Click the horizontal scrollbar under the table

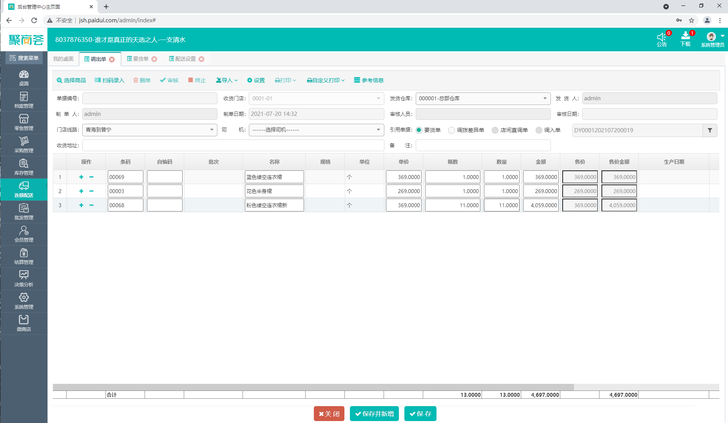(313, 387)
